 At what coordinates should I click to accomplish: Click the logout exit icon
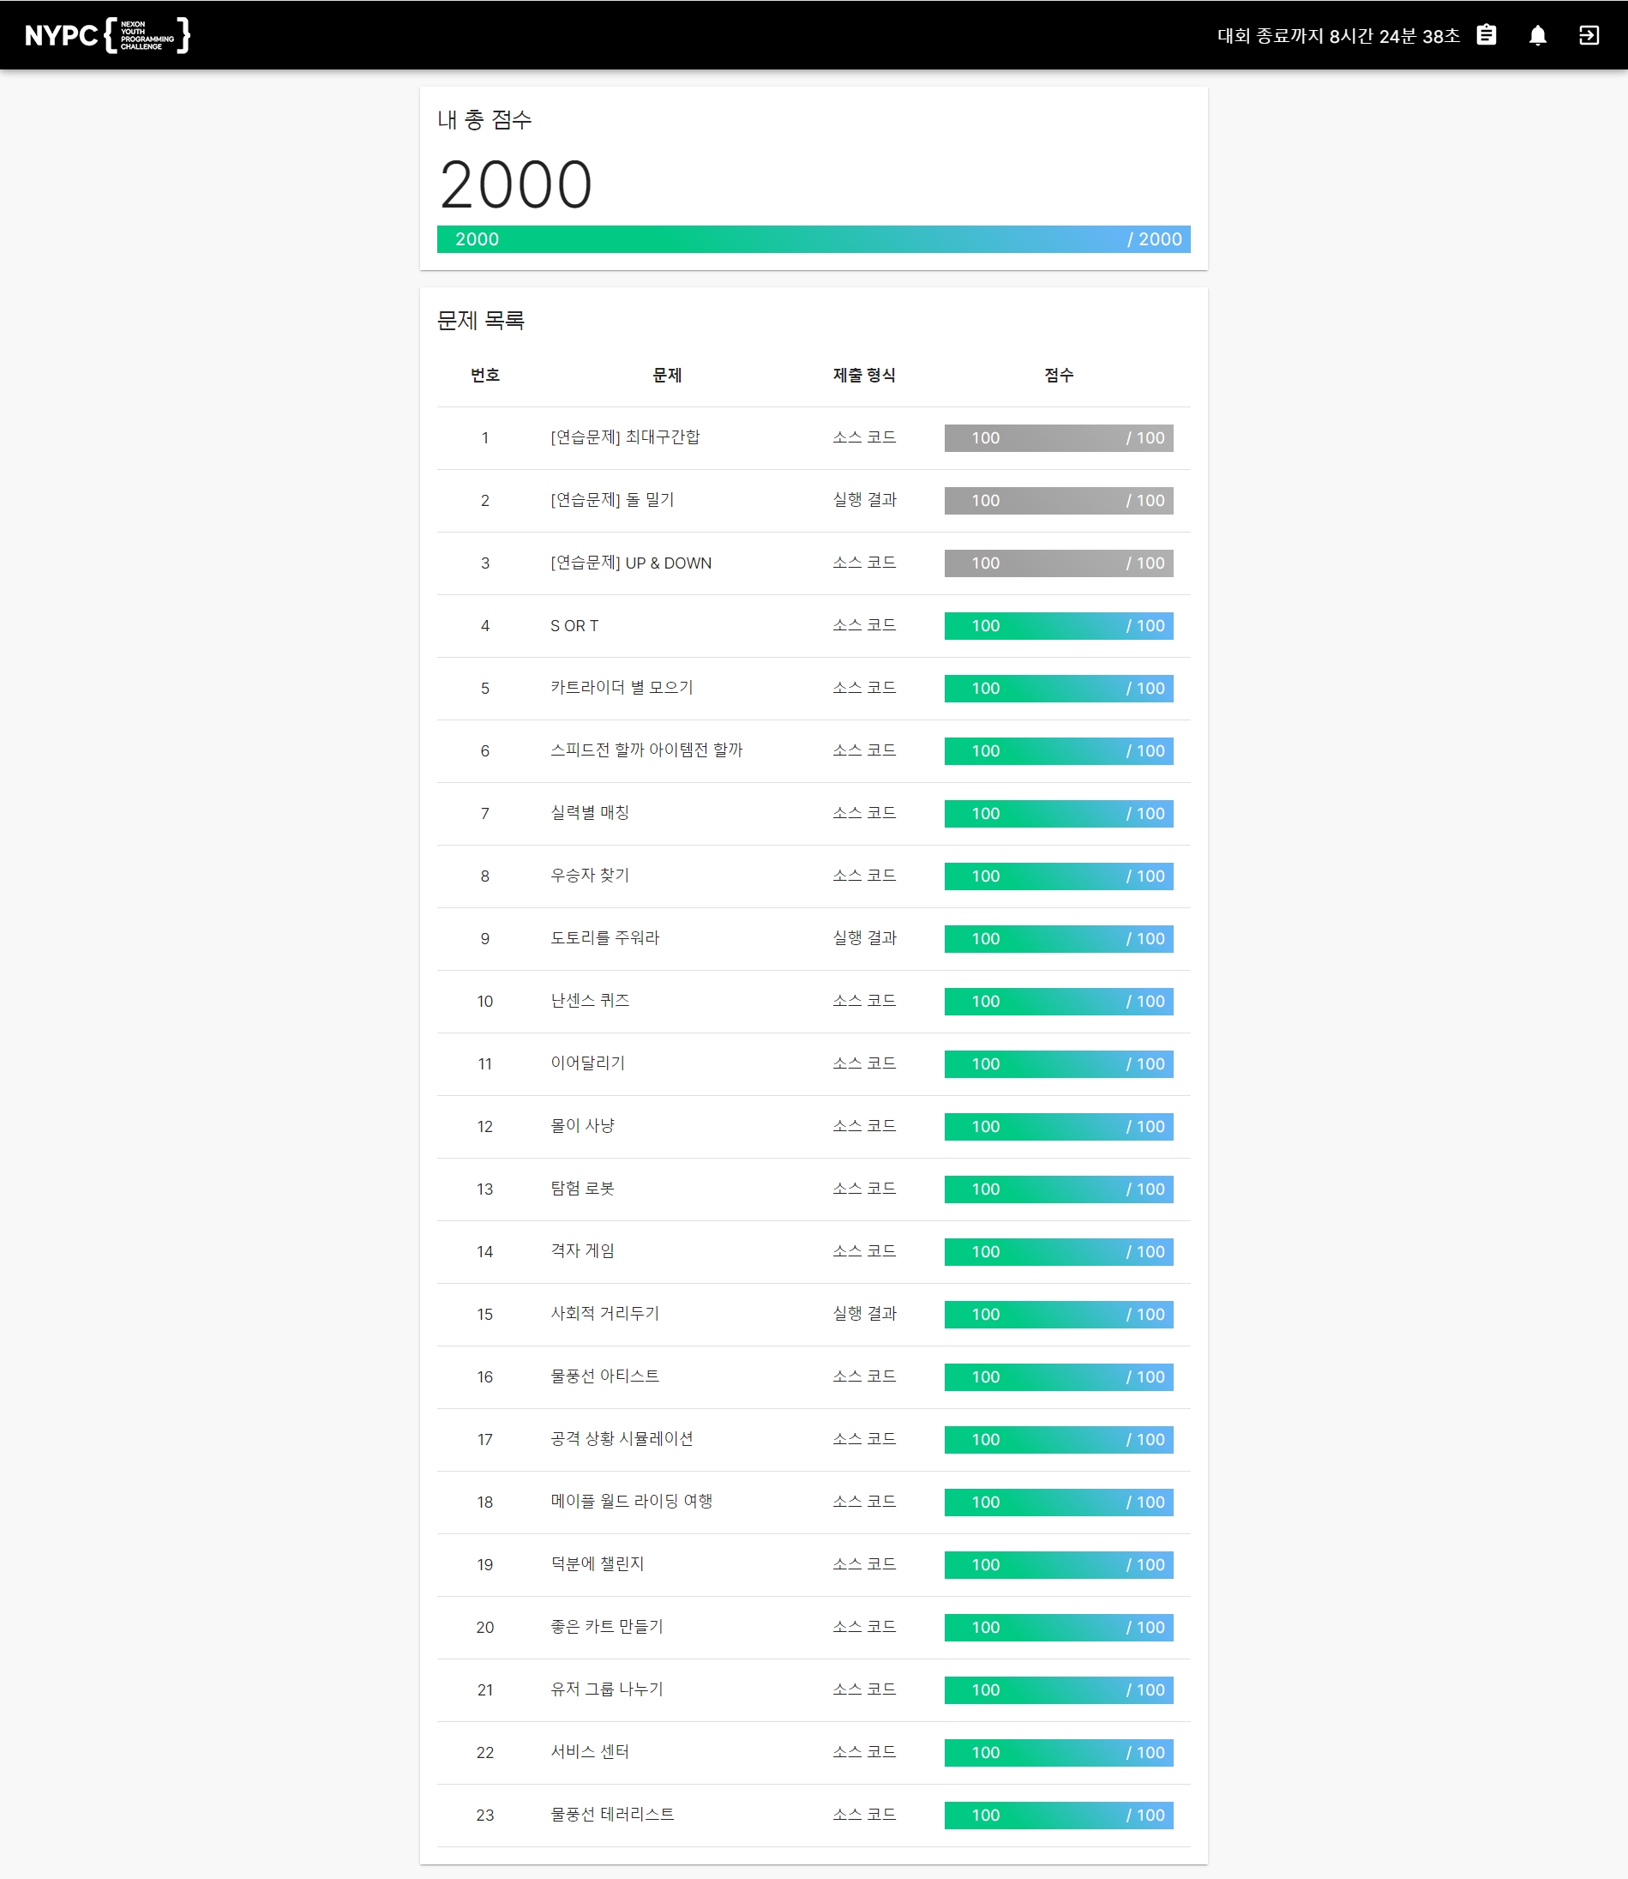click(1588, 35)
